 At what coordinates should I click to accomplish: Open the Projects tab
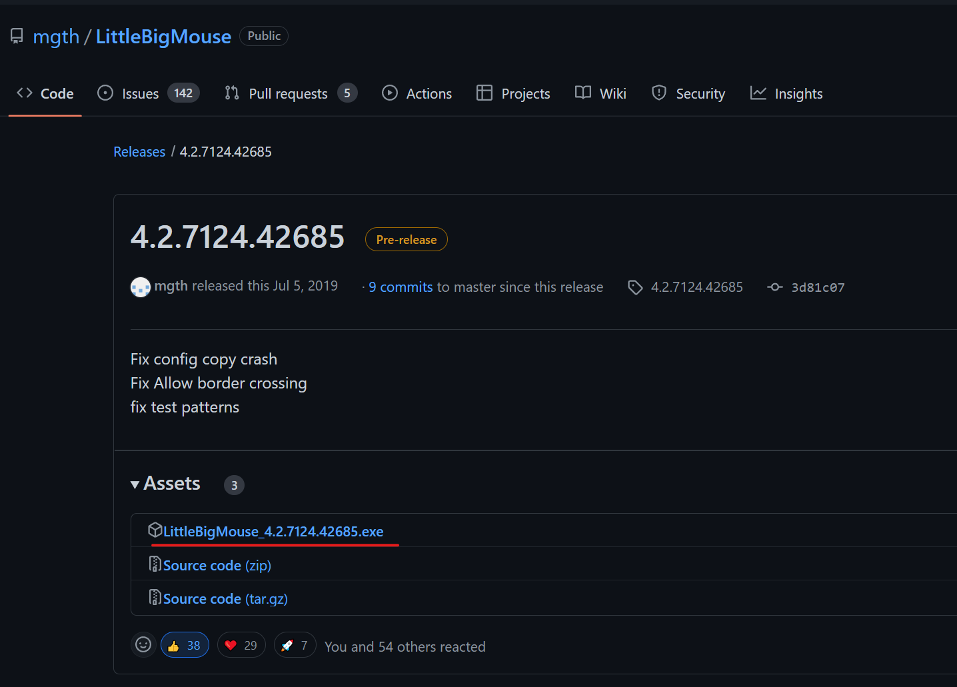[x=513, y=93]
